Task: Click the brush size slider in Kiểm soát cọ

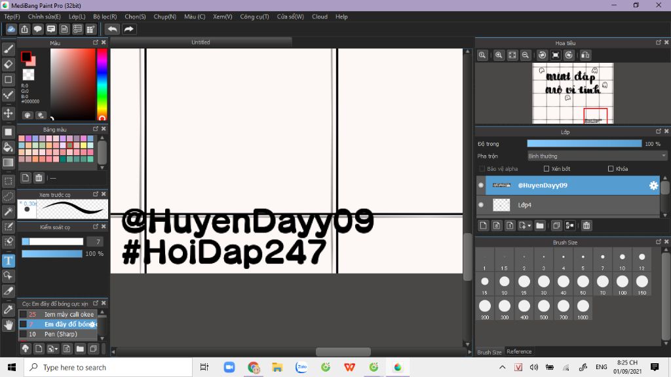Action: (x=52, y=242)
